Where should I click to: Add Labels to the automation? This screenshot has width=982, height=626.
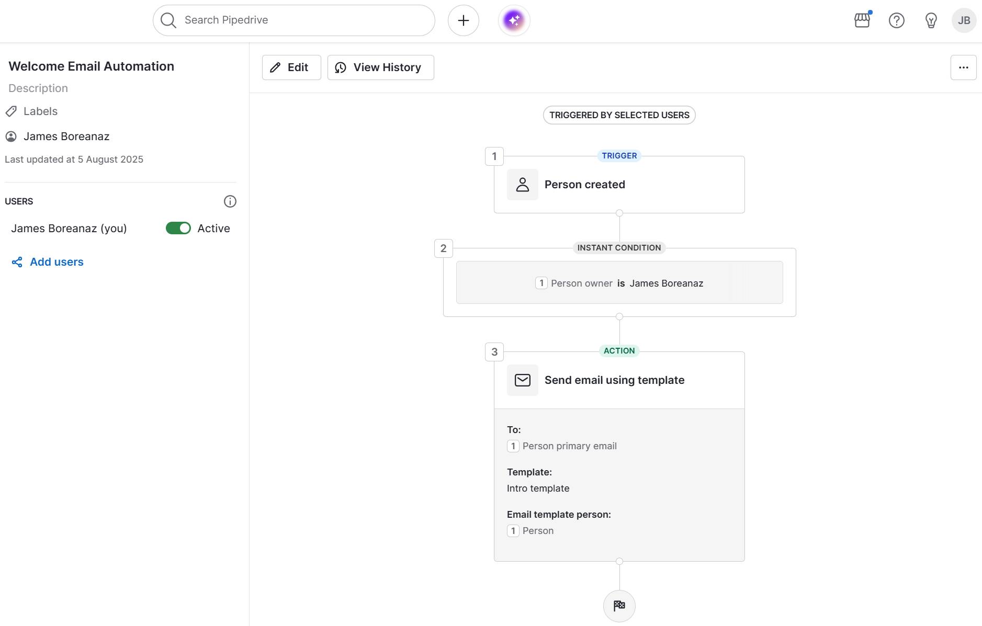coord(40,111)
